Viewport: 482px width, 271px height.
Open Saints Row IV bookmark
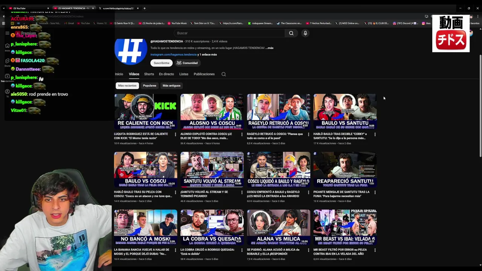[x=122, y=23]
